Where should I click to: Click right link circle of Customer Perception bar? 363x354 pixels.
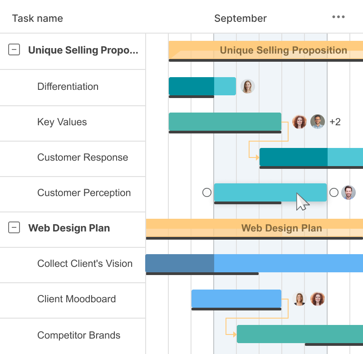coord(334,192)
